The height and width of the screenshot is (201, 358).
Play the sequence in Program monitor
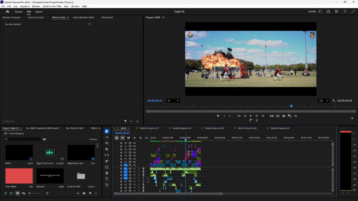(x=251, y=116)
